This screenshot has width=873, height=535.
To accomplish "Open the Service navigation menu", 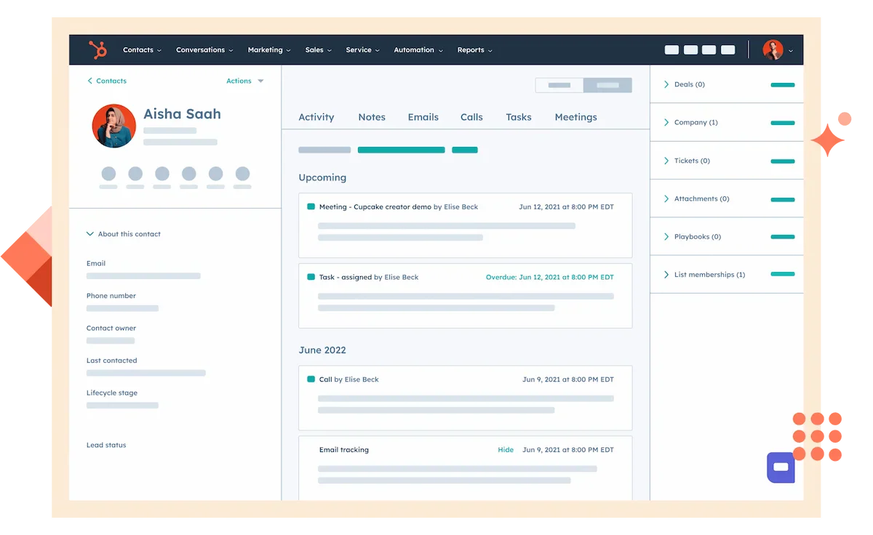I will [362, 50].
